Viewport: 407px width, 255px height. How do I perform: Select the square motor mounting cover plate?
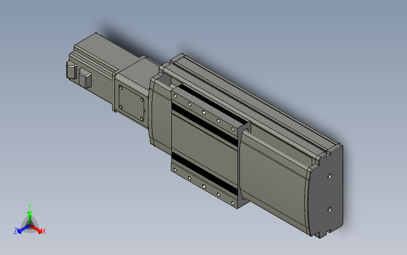coord(131,103)
